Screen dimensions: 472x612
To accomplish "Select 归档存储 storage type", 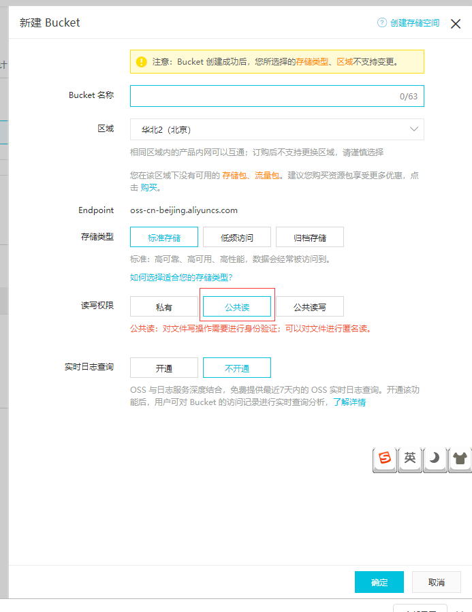I will [x=310, y=238].
